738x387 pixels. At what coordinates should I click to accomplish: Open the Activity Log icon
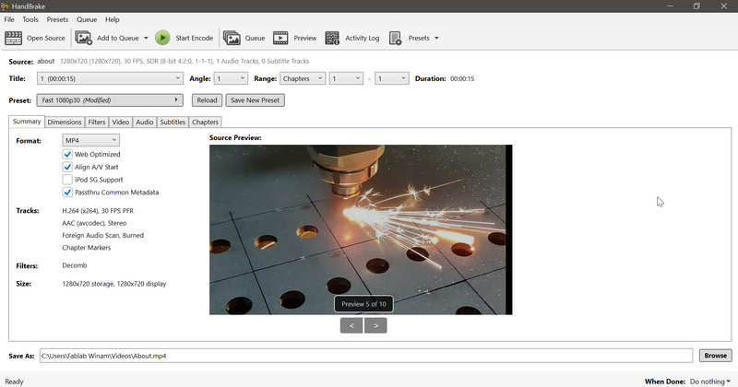[x=331, y=38]
